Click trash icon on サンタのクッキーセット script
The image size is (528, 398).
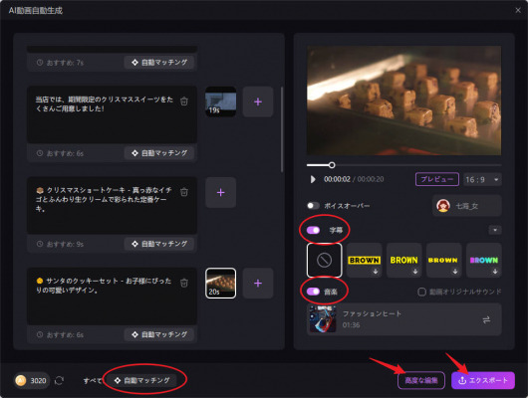pyautogui.click(x=184, y=283)
